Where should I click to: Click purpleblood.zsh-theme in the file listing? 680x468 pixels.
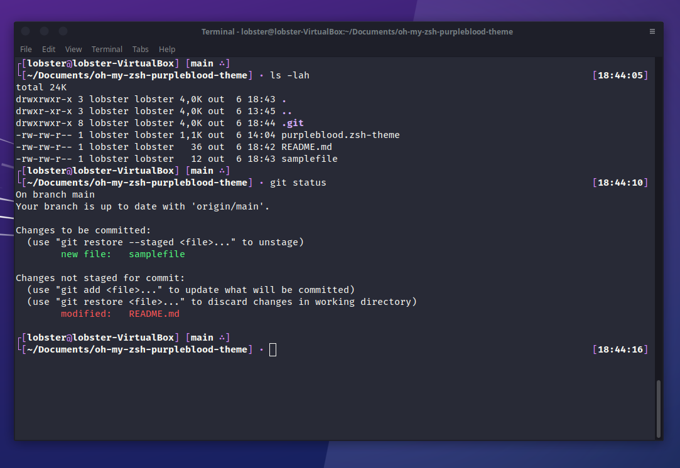pos(340,135)
